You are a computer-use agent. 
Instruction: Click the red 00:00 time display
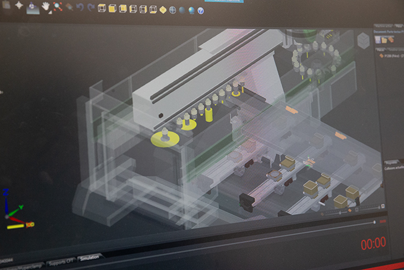tap(373, 243)
